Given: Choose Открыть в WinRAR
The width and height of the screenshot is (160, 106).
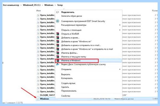Looking at the screenshot, I should click(70, 34).
